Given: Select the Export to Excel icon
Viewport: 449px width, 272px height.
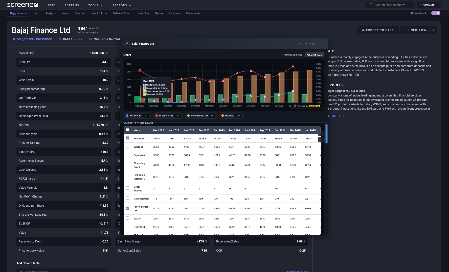Looking at the screenshot, I should (364, 30).
